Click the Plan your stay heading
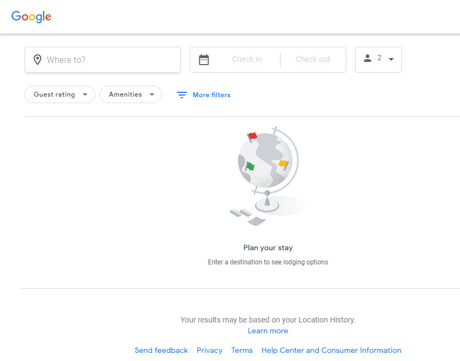460x361 pixels. click(268, 248)
